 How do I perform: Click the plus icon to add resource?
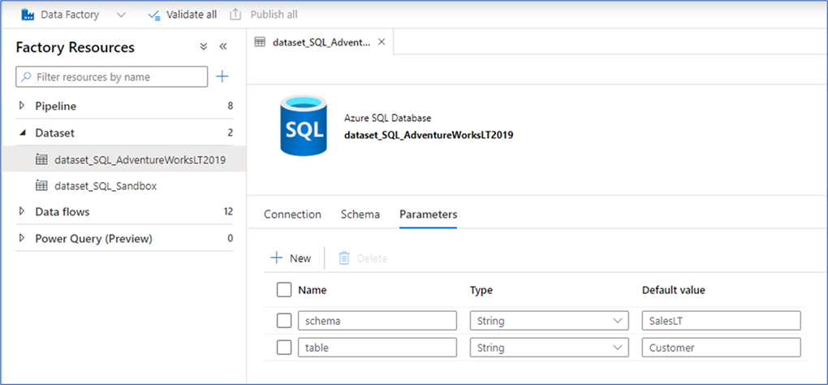point(222,76)
